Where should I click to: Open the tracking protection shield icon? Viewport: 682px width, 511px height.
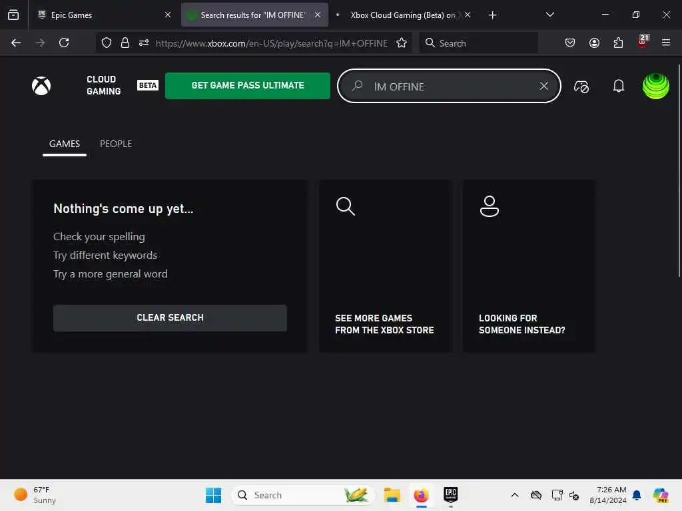pyautogui.click(x=107, y=43)
